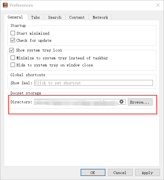The width and height of the screenshot is (164, 180).
Task: Clear the Directory field with the X icon
Action: 122,102
